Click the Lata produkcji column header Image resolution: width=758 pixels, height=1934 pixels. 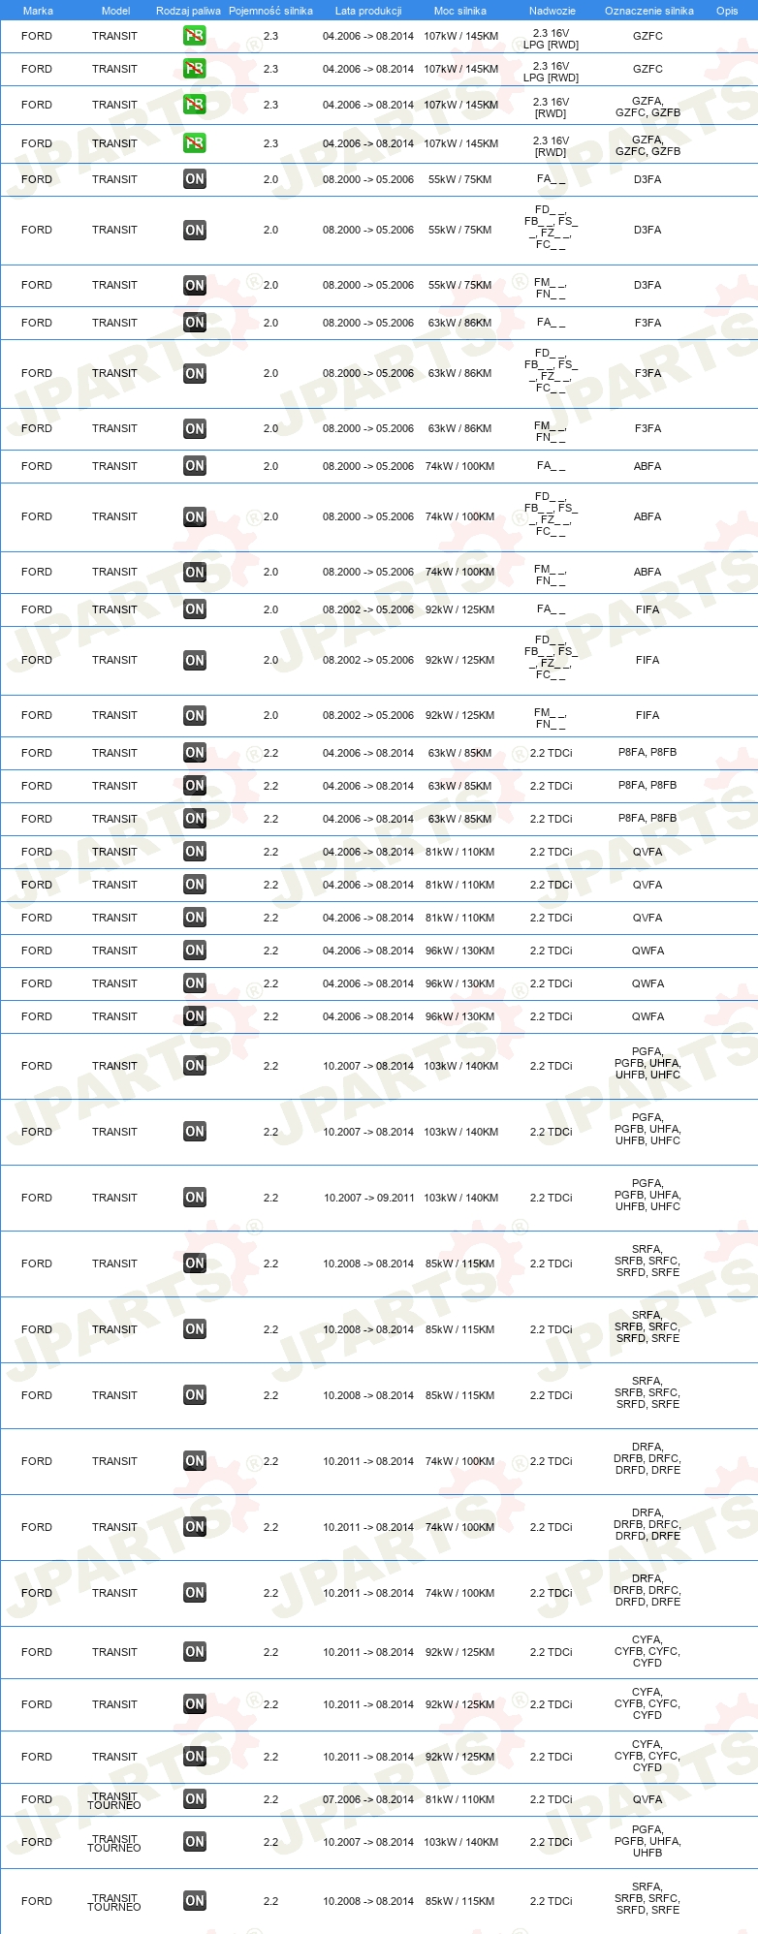pos(368,11)
